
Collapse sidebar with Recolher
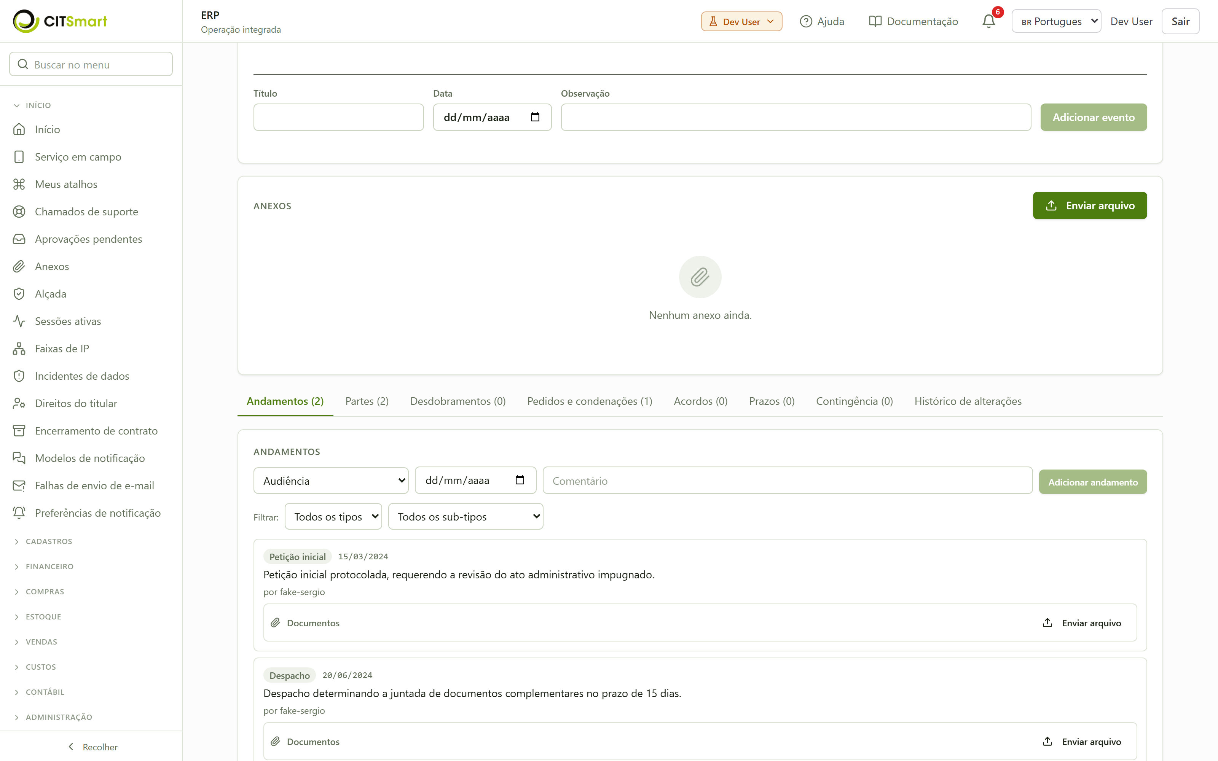pos(92,747)
